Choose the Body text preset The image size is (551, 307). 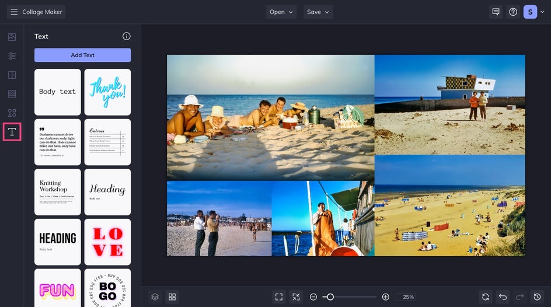(x=58, y=92)
